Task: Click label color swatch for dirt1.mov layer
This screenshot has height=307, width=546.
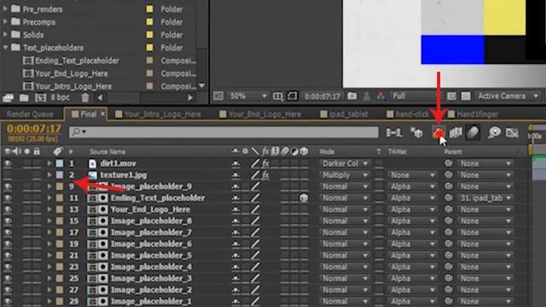Action: [60, 163]
